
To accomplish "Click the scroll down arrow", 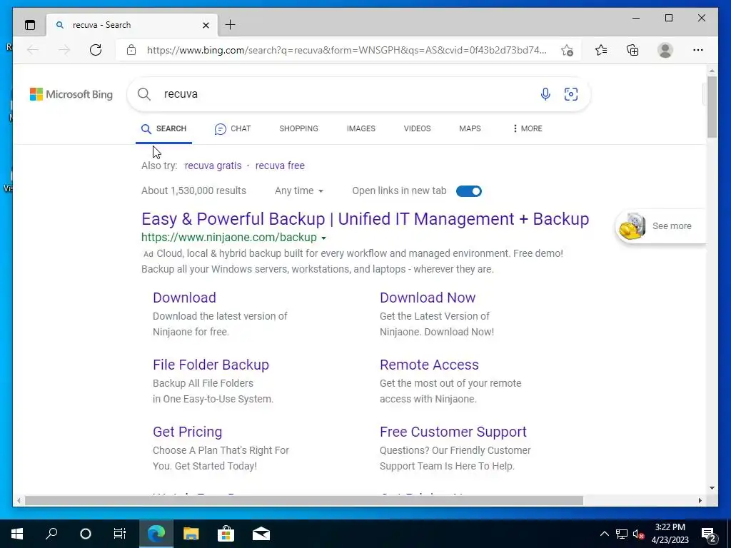I will (712, 488).
